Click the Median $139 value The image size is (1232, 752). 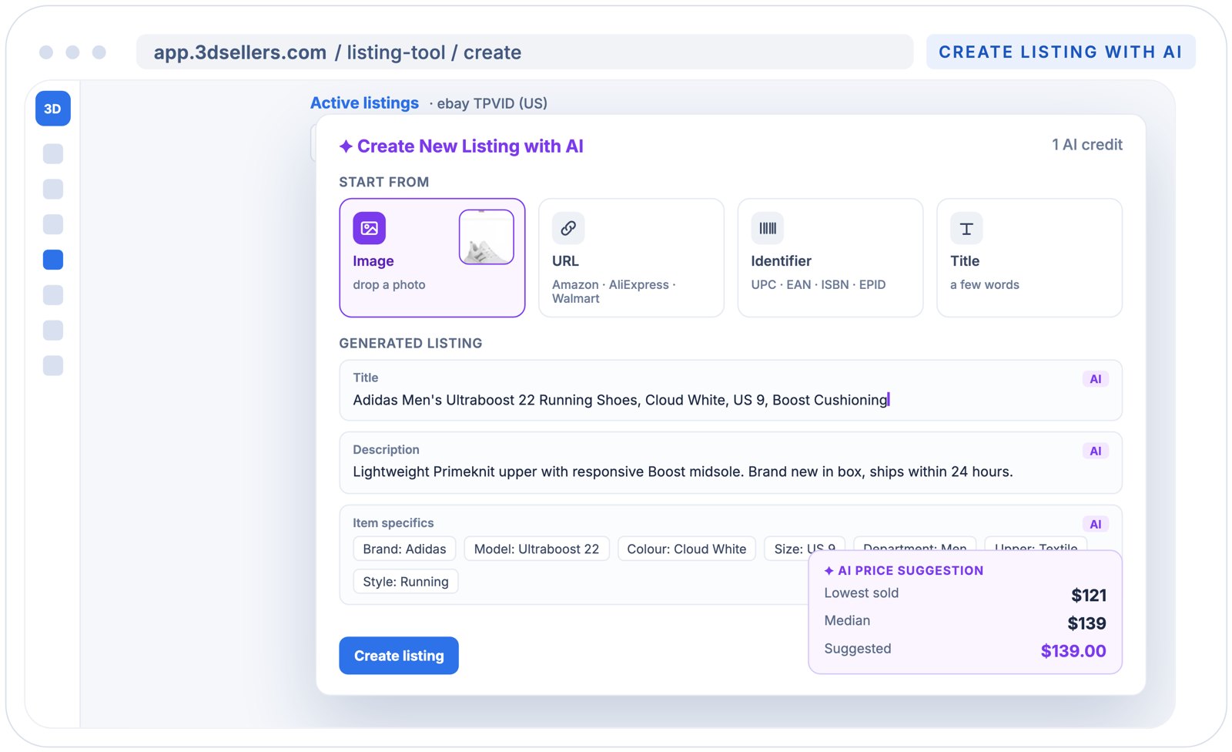click(x=1086, y=623)
